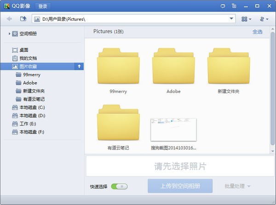Go up one folder level
This screenshot has width=276, height=205.
pos(23,19)
